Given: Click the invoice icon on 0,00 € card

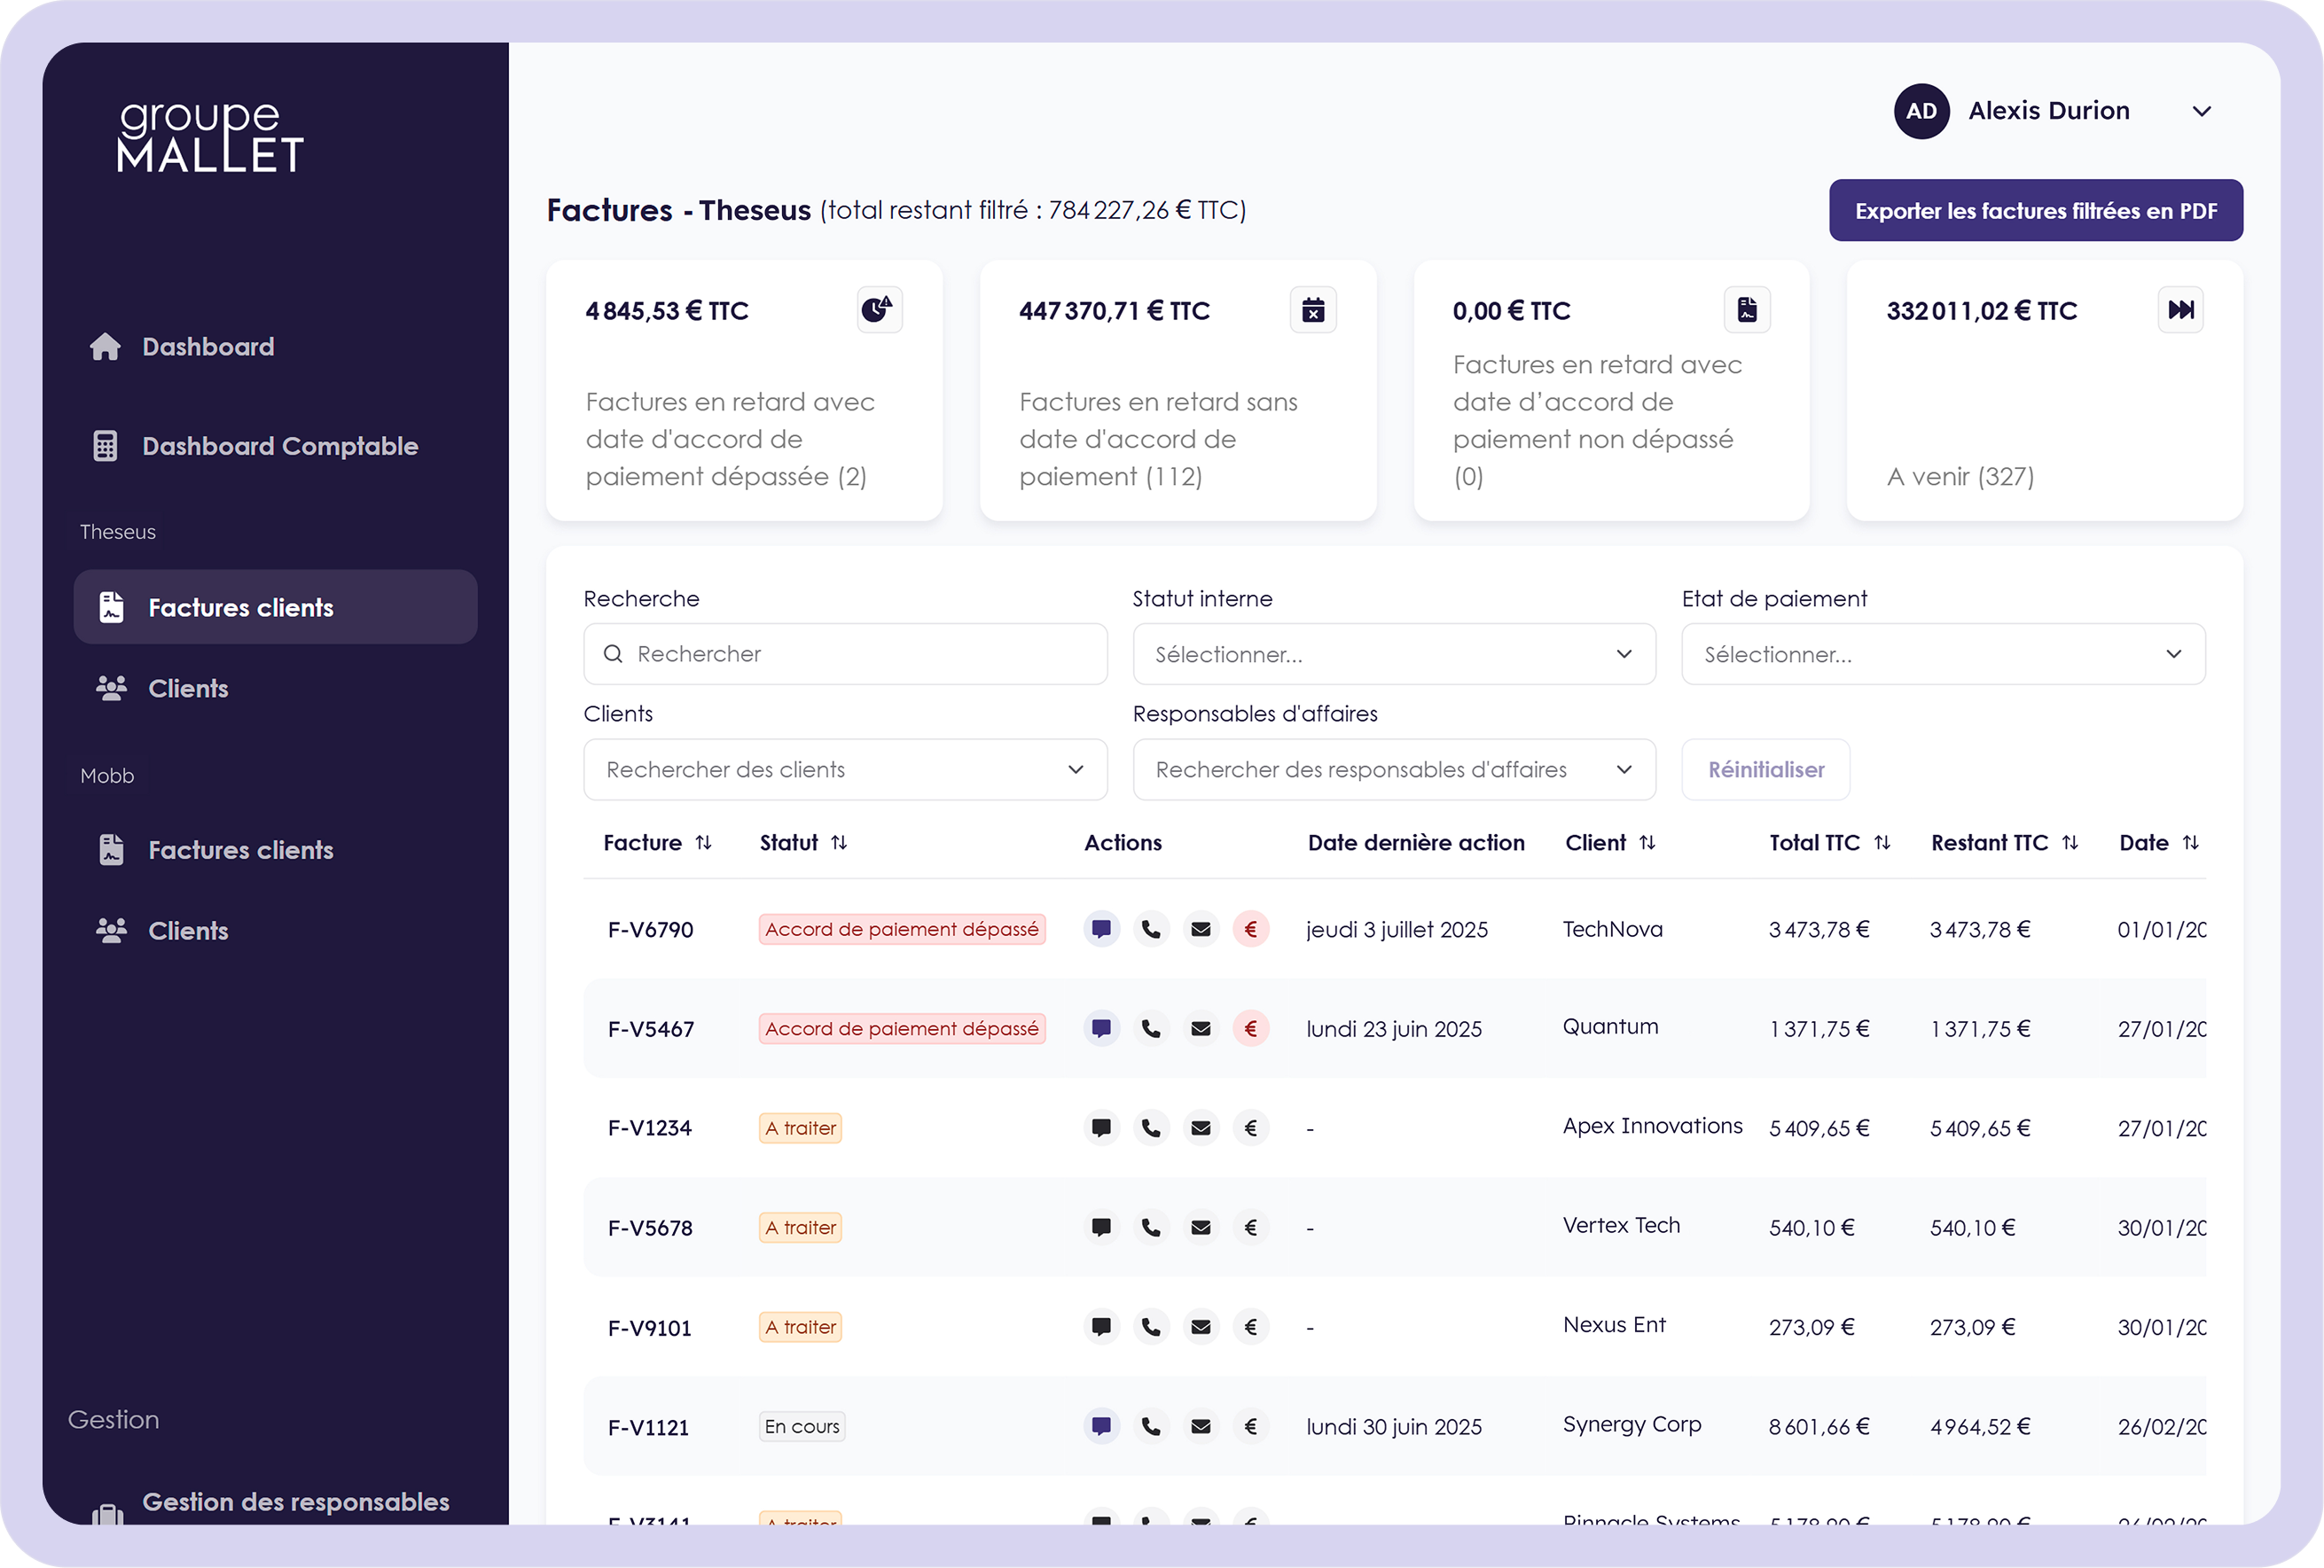Looking at the screenshot, I should [1747, 310].
